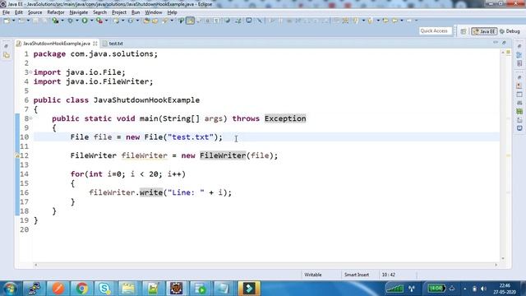Collapse the main method at line 8

(30, 118)
